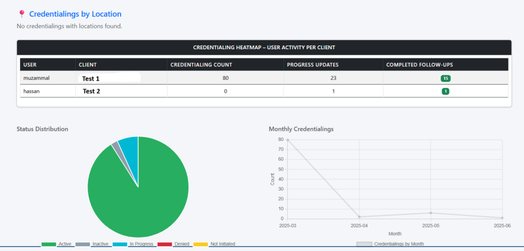The width and height of the screenshot is (524, 251).
Task: Click the red location pin icon
Action: (21, 14)
